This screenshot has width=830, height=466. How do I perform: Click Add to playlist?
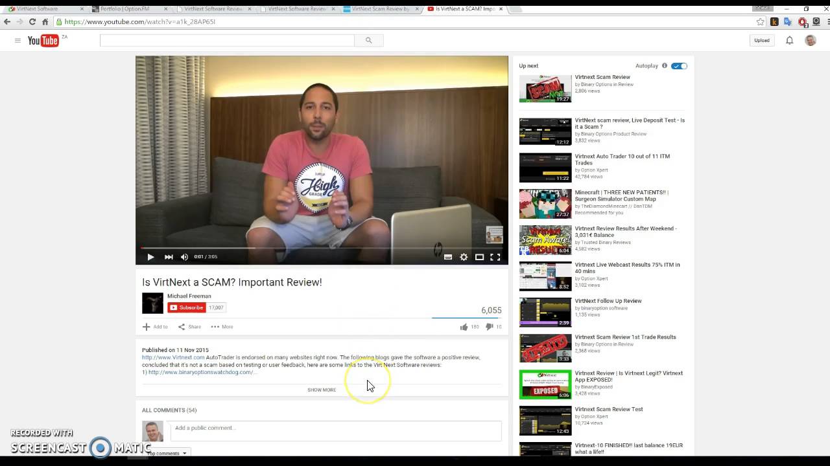pyautogui.click(x=155, y=327)
